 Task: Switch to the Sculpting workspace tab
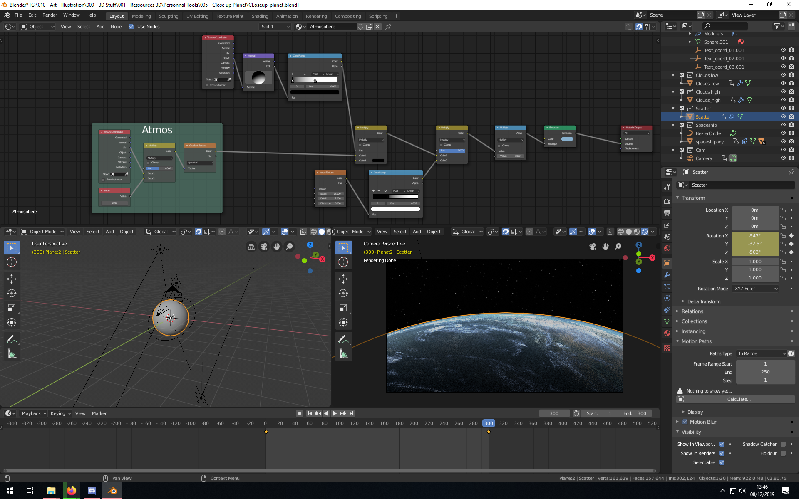click(168, 16)
